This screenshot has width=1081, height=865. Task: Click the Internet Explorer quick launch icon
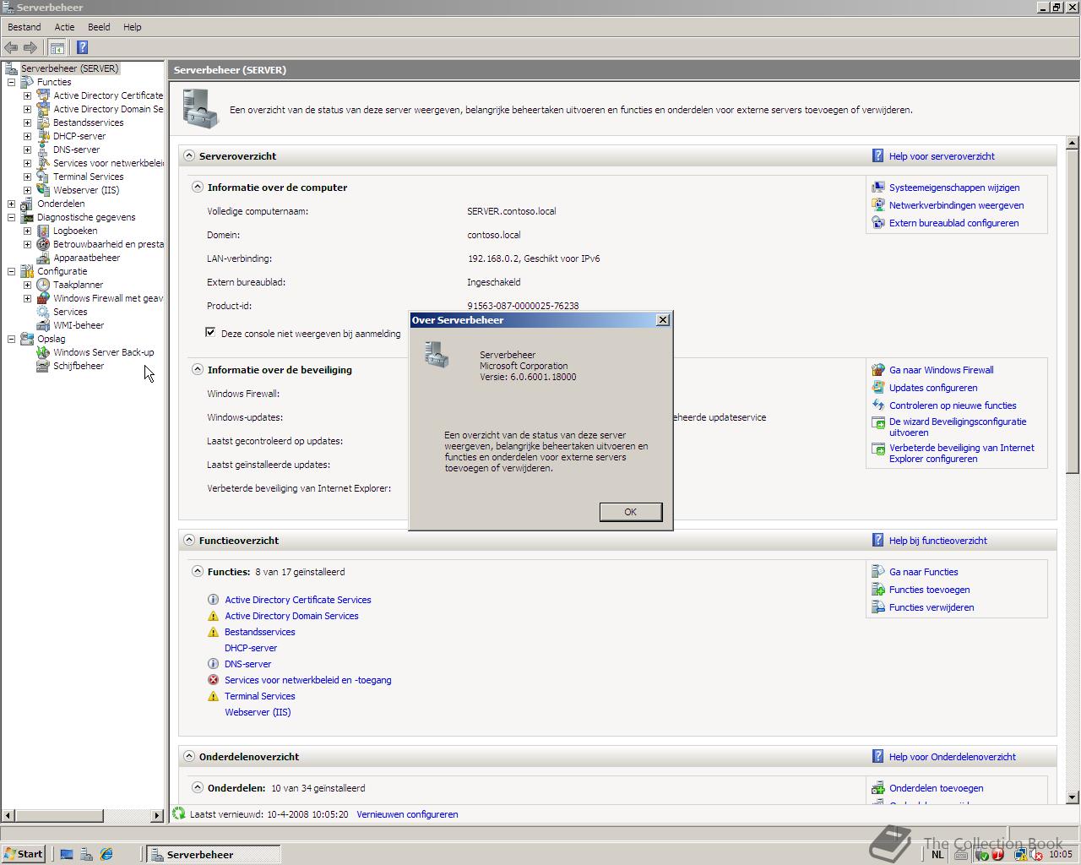click(x=106, y=854)
